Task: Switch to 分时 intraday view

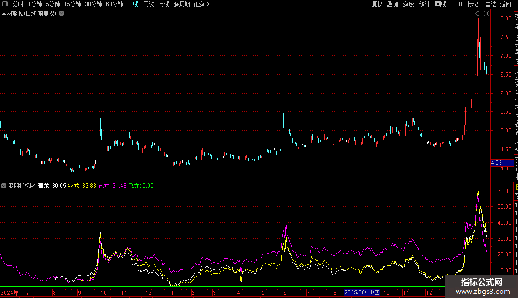Action: point(18,4)
